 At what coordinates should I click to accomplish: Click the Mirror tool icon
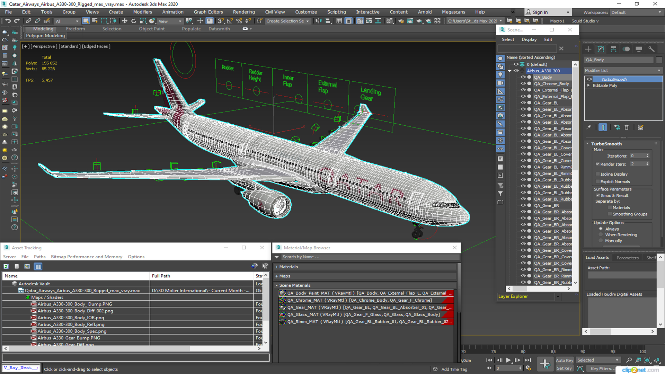click(318, 21)
